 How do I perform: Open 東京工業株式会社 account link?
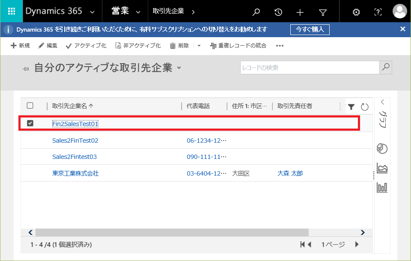[75, 173]
